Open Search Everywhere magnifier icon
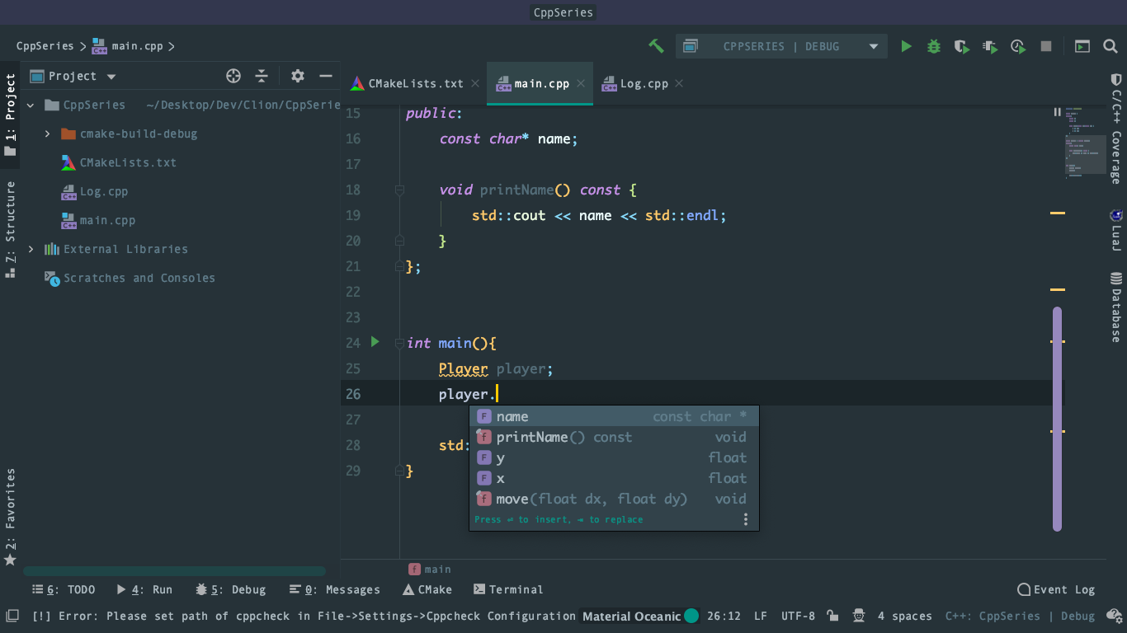Image resolution: width=1127 pixels, height=633 pixels. point(1110,46)
